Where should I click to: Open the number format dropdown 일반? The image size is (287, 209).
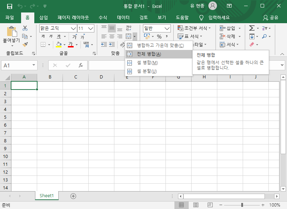tap(167, 28)
